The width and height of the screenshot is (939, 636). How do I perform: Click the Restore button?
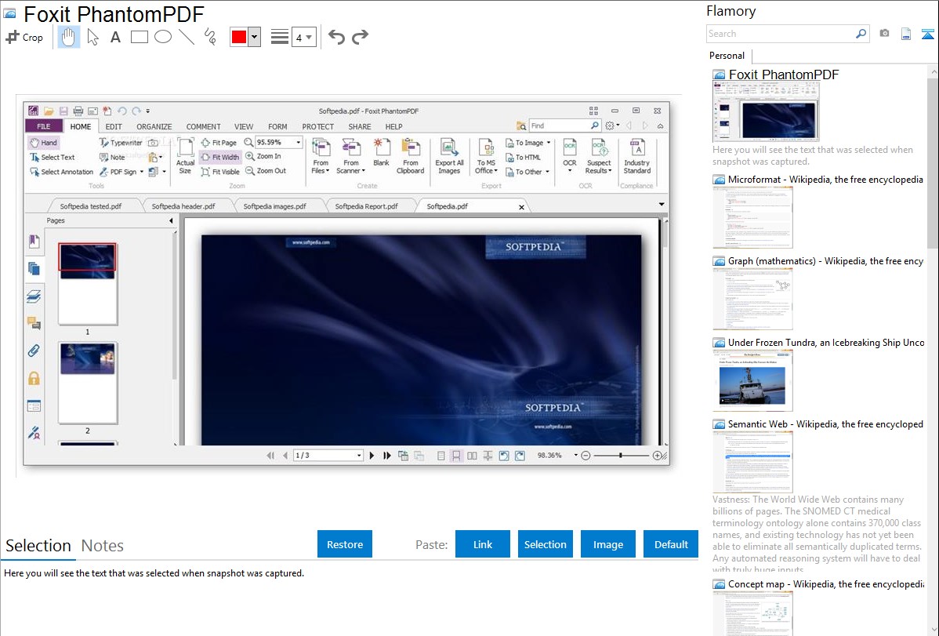point(345,544)
